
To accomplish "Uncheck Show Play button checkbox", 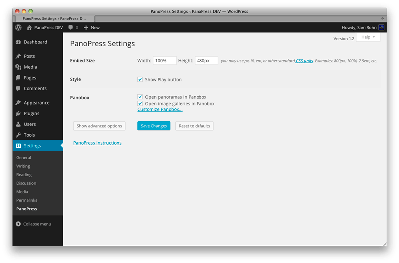I will click(140, 79).
